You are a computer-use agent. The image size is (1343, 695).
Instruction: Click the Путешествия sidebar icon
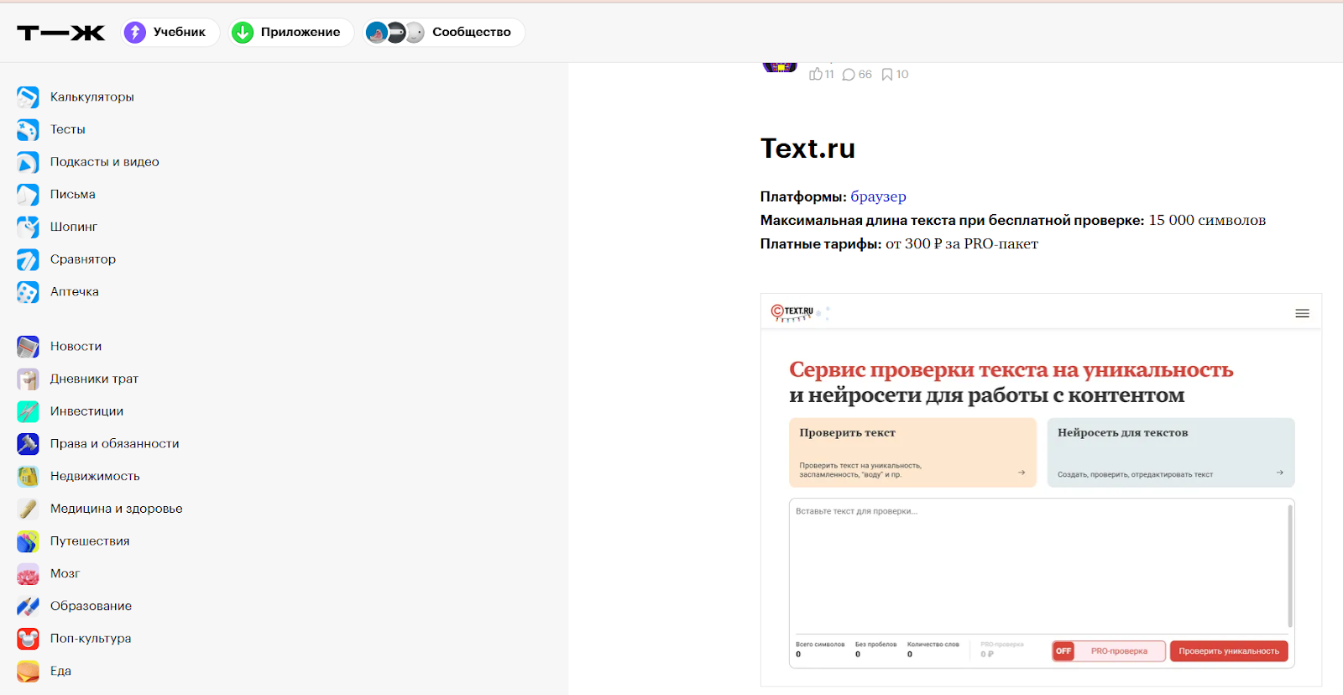pos(28,541)
